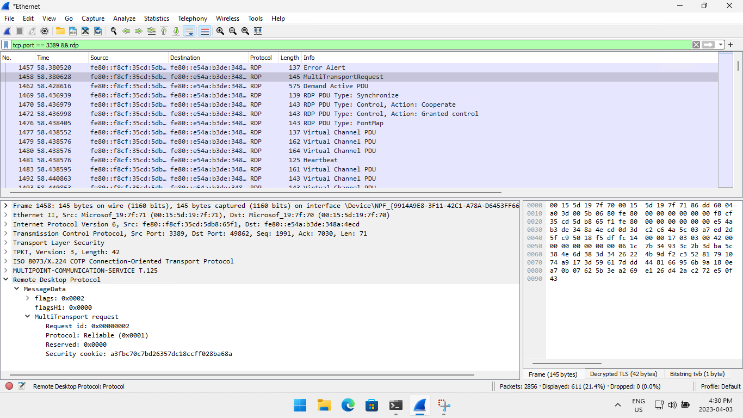Image resolution: width=743 pixels, height=418 pixels.
Task: Open expert information status icon
Action: coord(9,386)
